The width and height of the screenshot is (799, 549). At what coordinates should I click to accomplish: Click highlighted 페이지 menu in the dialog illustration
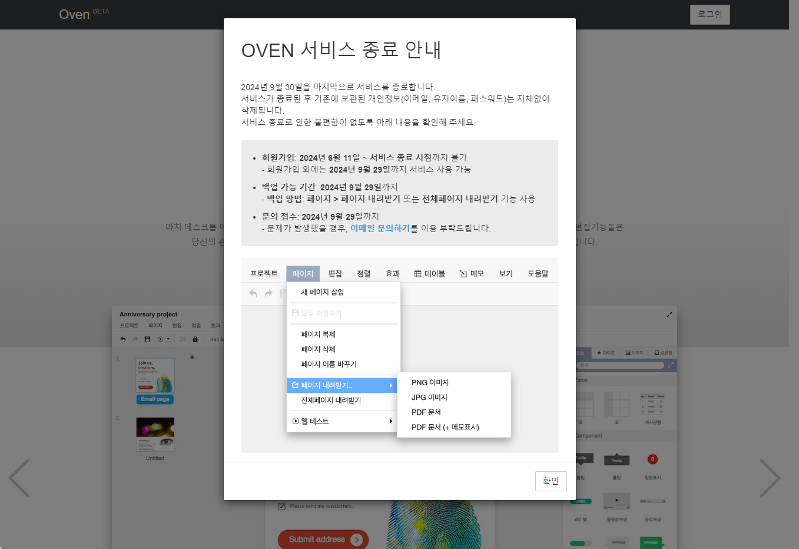click(303, 273)
